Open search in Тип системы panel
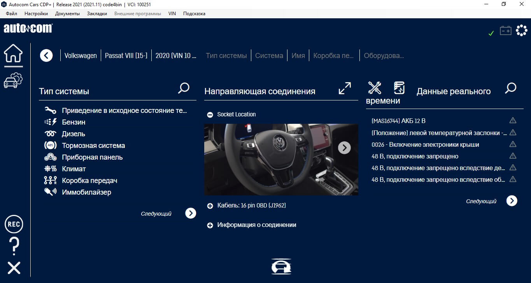This screenshot has width=531, height=283. (x=184, y=88)
